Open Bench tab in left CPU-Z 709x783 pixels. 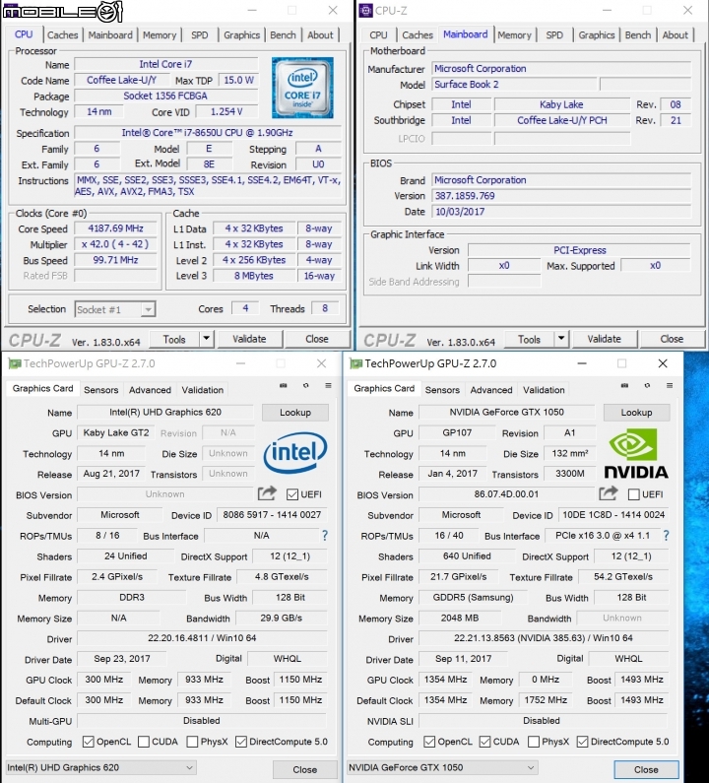click(x=283, y=34)
